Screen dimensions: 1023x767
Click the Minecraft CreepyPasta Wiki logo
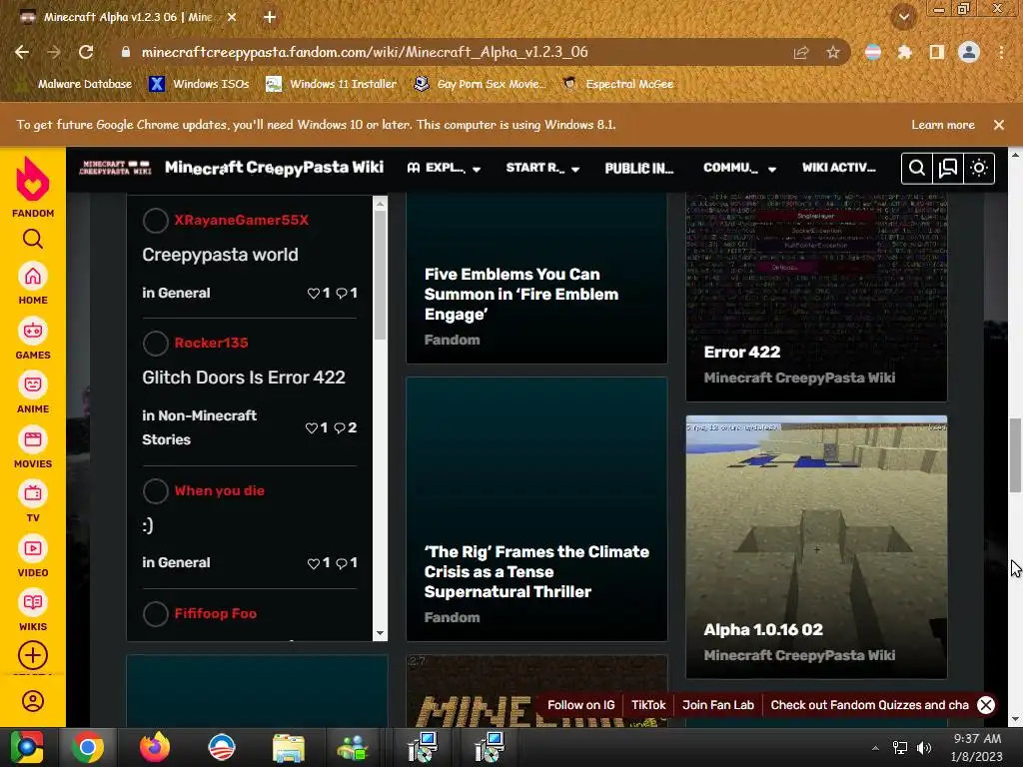[115, 168]
